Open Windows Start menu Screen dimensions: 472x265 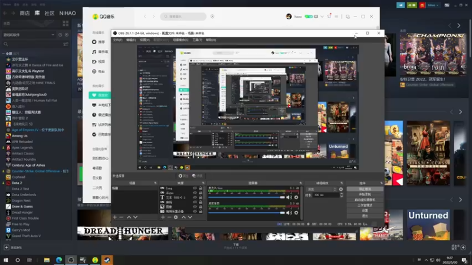6,260
